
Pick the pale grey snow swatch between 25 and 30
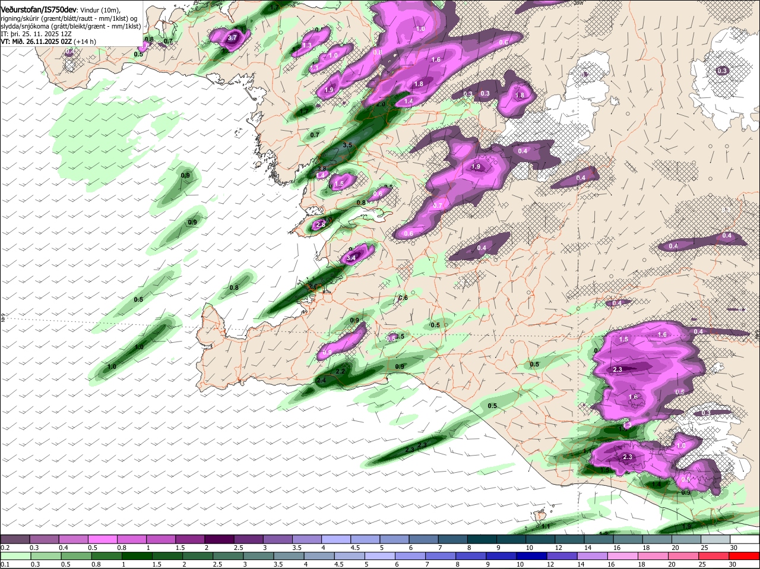(x=716, y=539)
